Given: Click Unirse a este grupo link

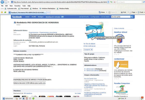Looking at the screenshot, I should click(89, 46).
